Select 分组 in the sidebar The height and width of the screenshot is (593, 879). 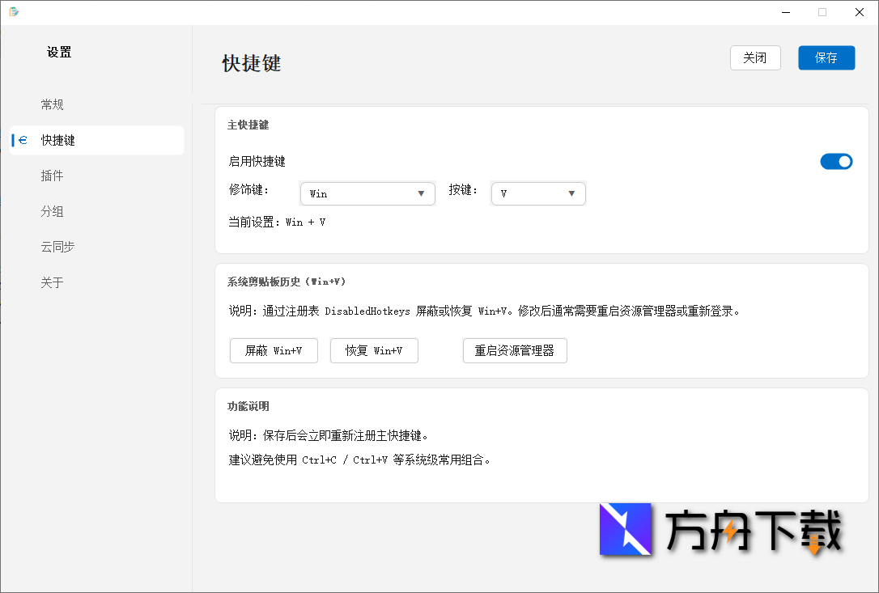pos(52,210)
